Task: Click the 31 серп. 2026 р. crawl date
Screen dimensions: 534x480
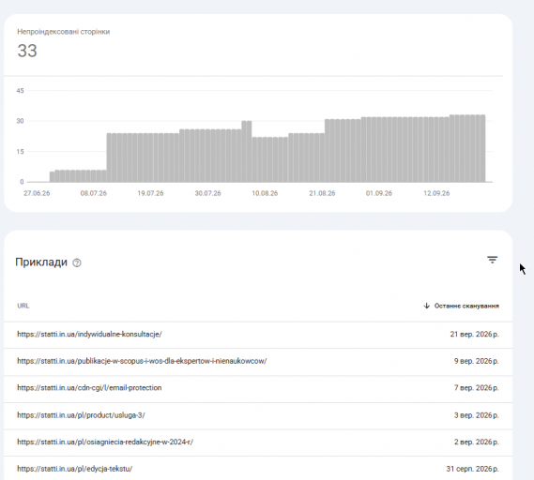Action: tap(472, 469)
